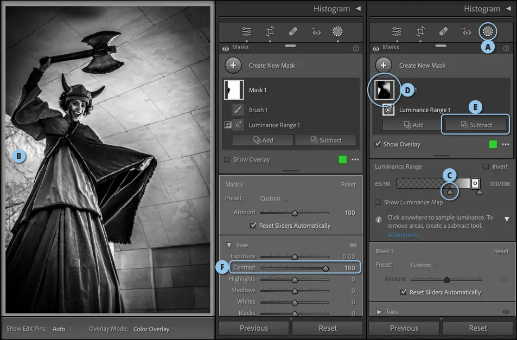Follow the Learn more link

pyautogui.click(x=403, y=235)
